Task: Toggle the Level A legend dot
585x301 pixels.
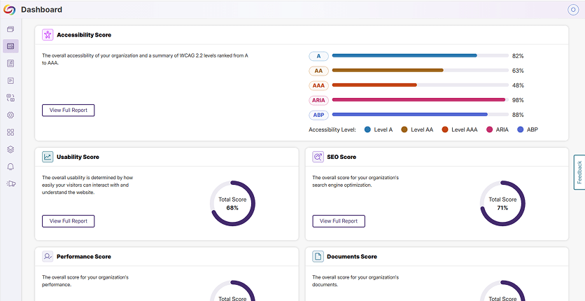Action: point(367,129)
